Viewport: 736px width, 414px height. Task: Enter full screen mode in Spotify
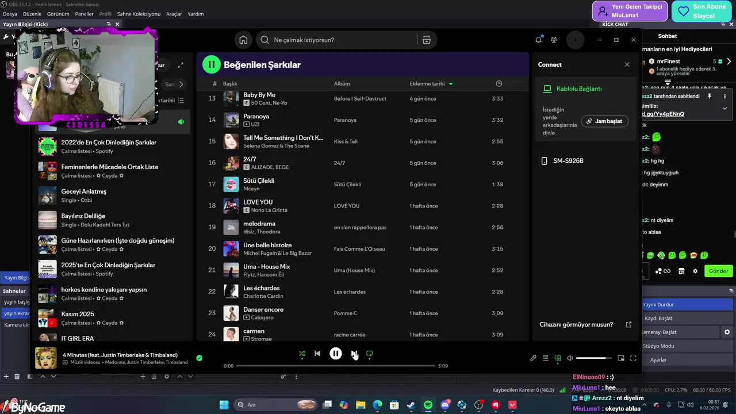633,358
